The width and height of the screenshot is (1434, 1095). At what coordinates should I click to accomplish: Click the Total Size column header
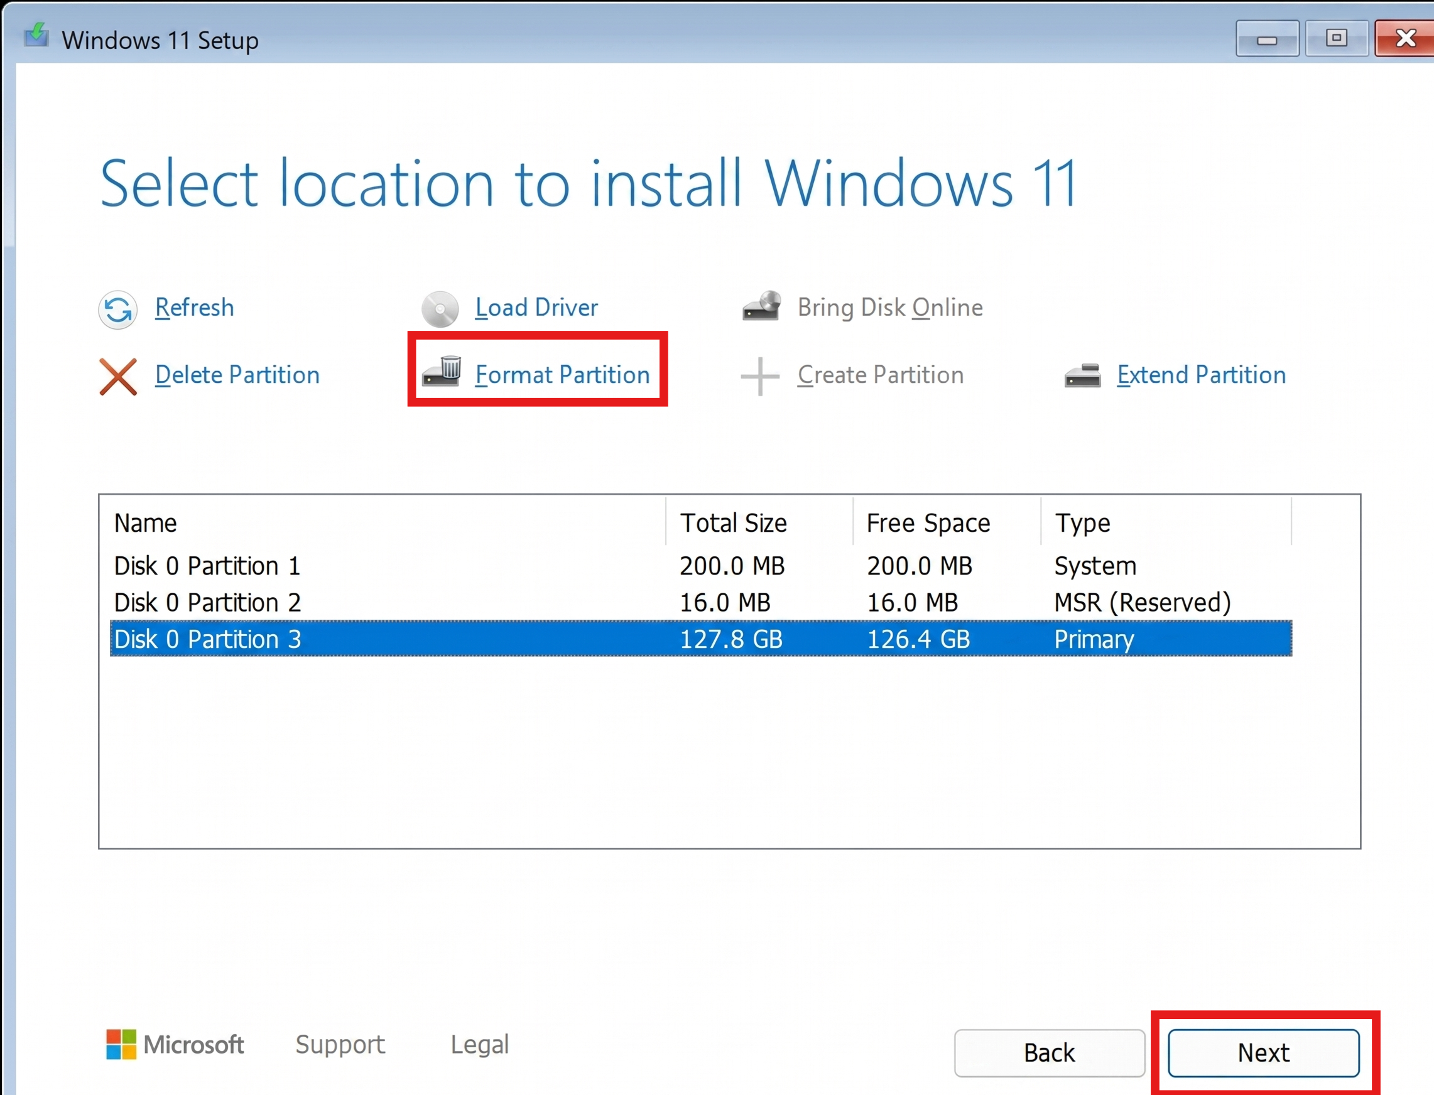(733, 523)
